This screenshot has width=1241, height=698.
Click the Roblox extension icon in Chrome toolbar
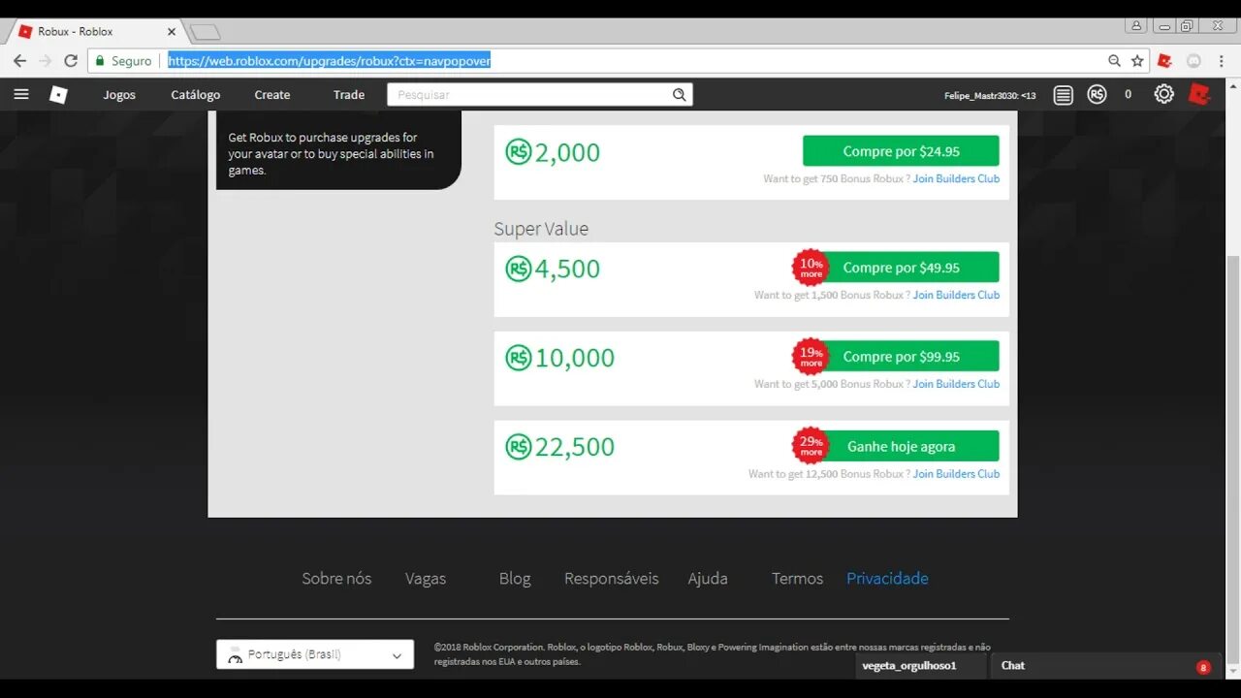(x=1164, y=60)
